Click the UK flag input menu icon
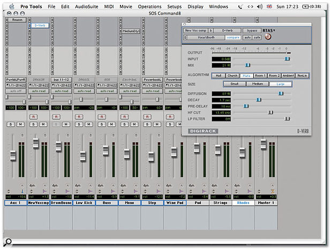Image resolution: width=332 pixels, height=250 pixels. 269,6
